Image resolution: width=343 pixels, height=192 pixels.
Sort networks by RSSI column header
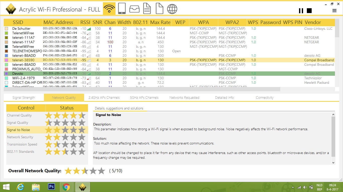85,22
